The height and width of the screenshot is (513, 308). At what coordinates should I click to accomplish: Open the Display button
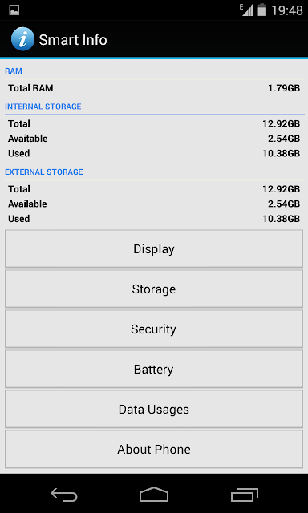(x=153, y=249)
